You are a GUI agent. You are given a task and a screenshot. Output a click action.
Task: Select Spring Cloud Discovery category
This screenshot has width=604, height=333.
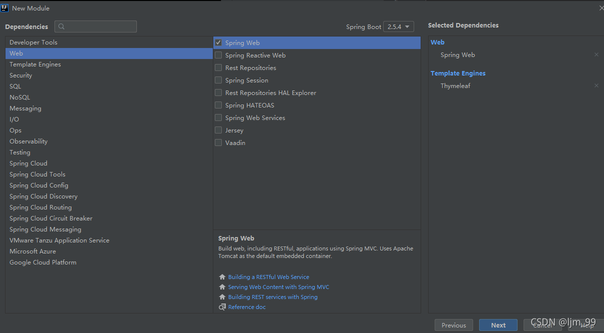tap(109, 196)
